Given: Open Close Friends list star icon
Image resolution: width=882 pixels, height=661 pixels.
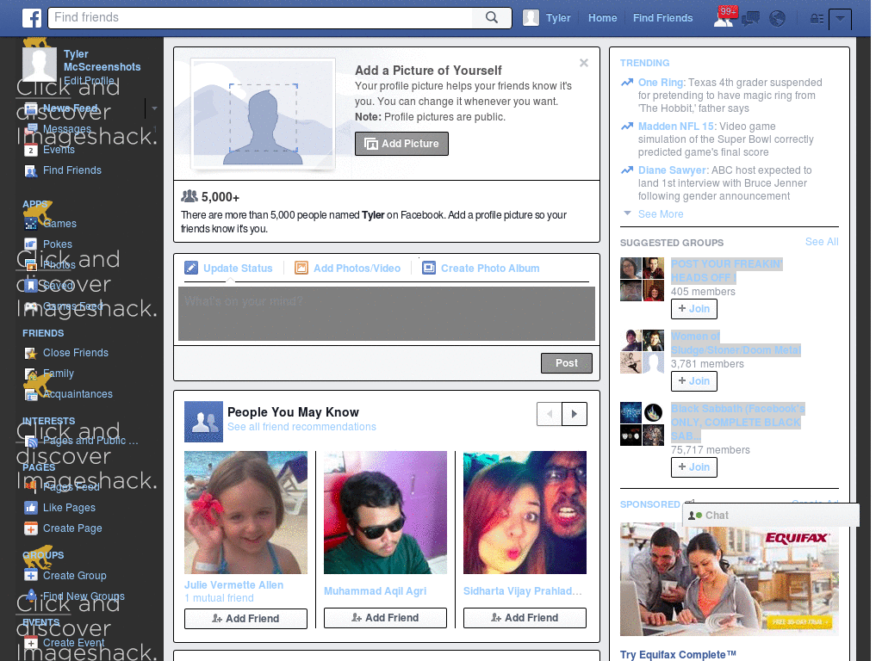Looking at the screenshot, I should coord(31,353).
